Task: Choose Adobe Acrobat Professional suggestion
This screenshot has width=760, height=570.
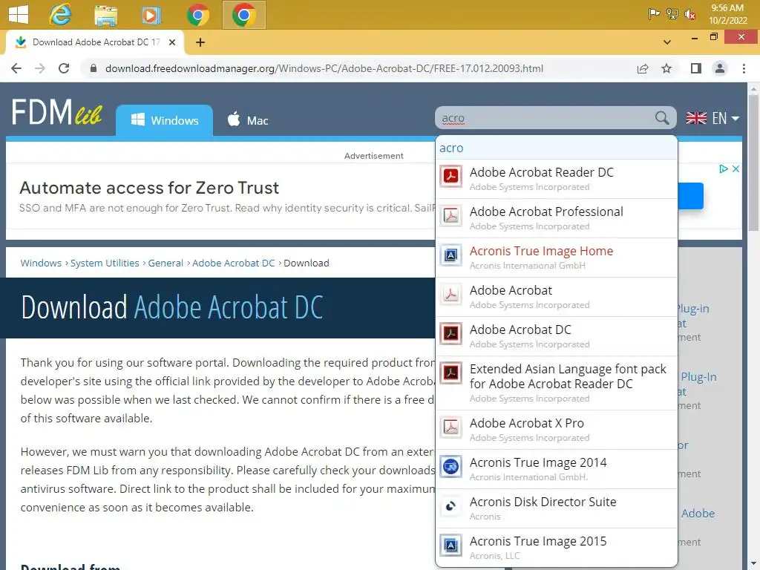Action: tap(557, 218)
